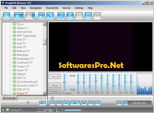The width and height of the screenshot is (154, 113).
Task: Select the Allgaeu Tv channel
Action: click(22, 28)
